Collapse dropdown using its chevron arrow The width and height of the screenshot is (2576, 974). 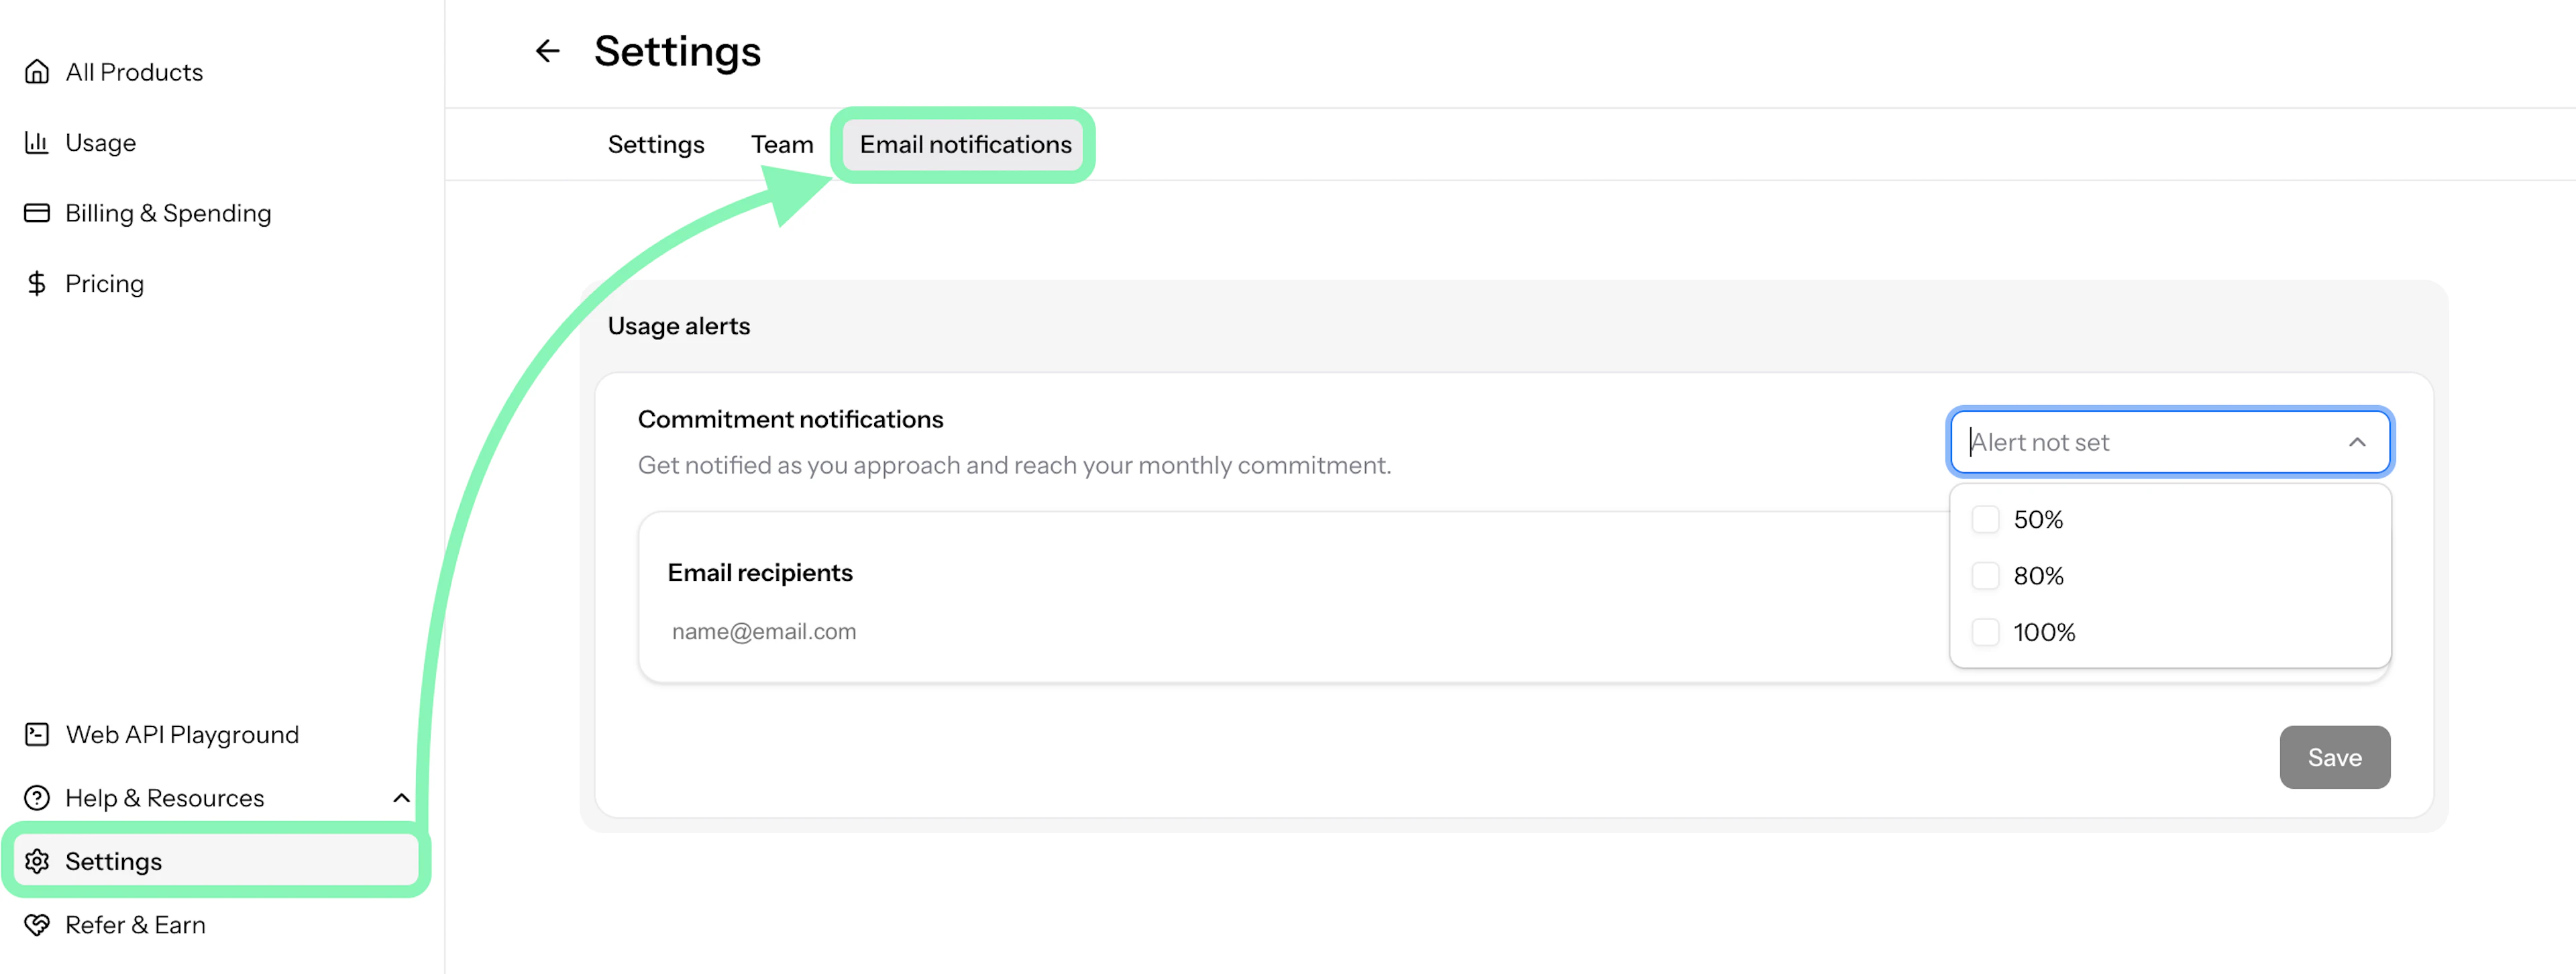[x=2357, y=442]
